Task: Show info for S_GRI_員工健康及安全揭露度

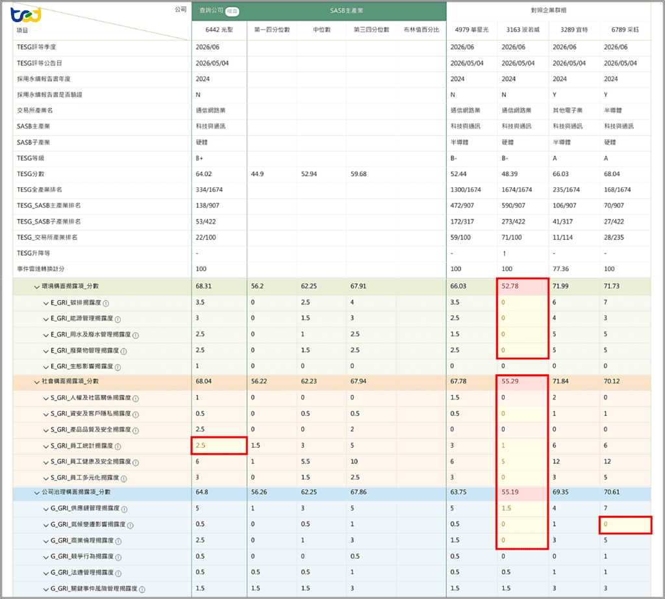Action: coord(136,462)
